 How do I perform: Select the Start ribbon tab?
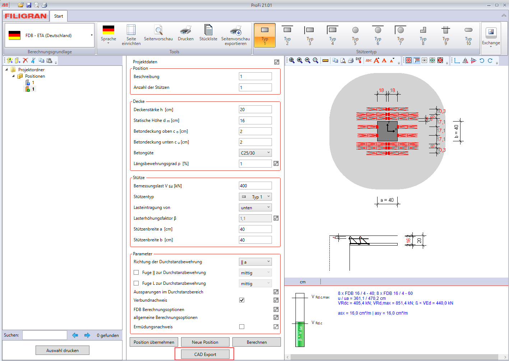pyautogui.click(x=59, y=16)
